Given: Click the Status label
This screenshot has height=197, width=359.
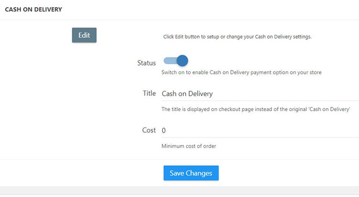Looking at the screenshot, I should (x=146, y=63).
